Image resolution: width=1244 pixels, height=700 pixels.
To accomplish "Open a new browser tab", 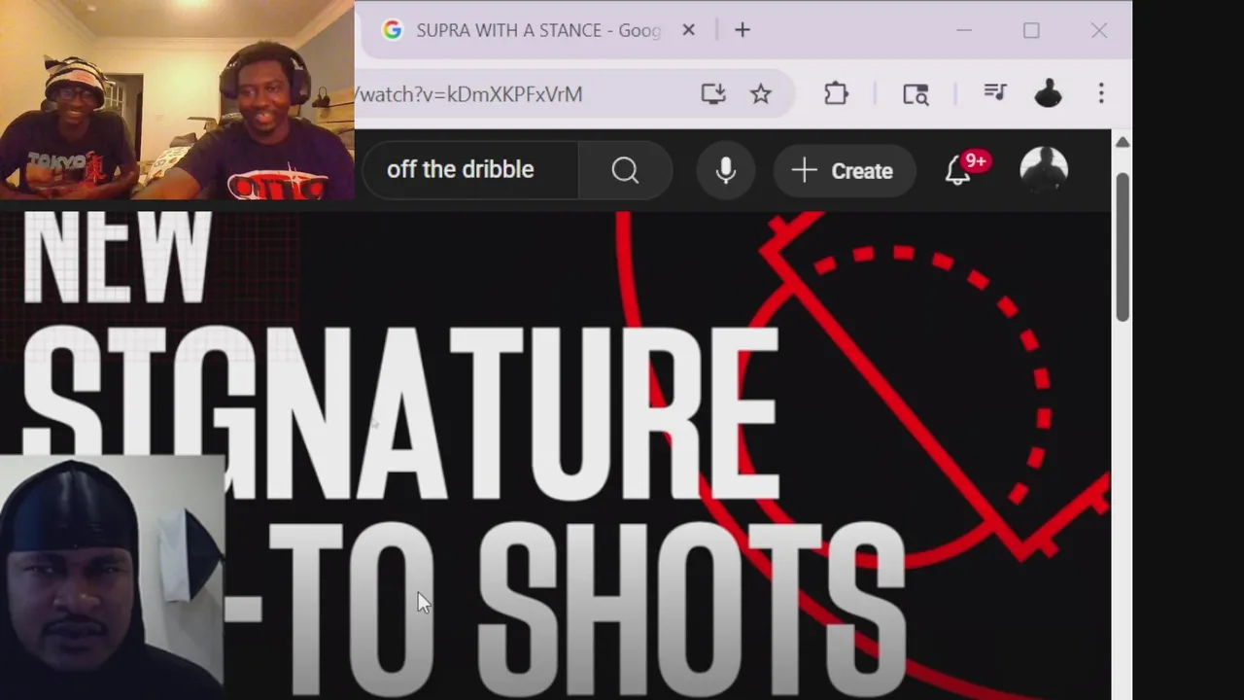I will (x=743, y=30).
